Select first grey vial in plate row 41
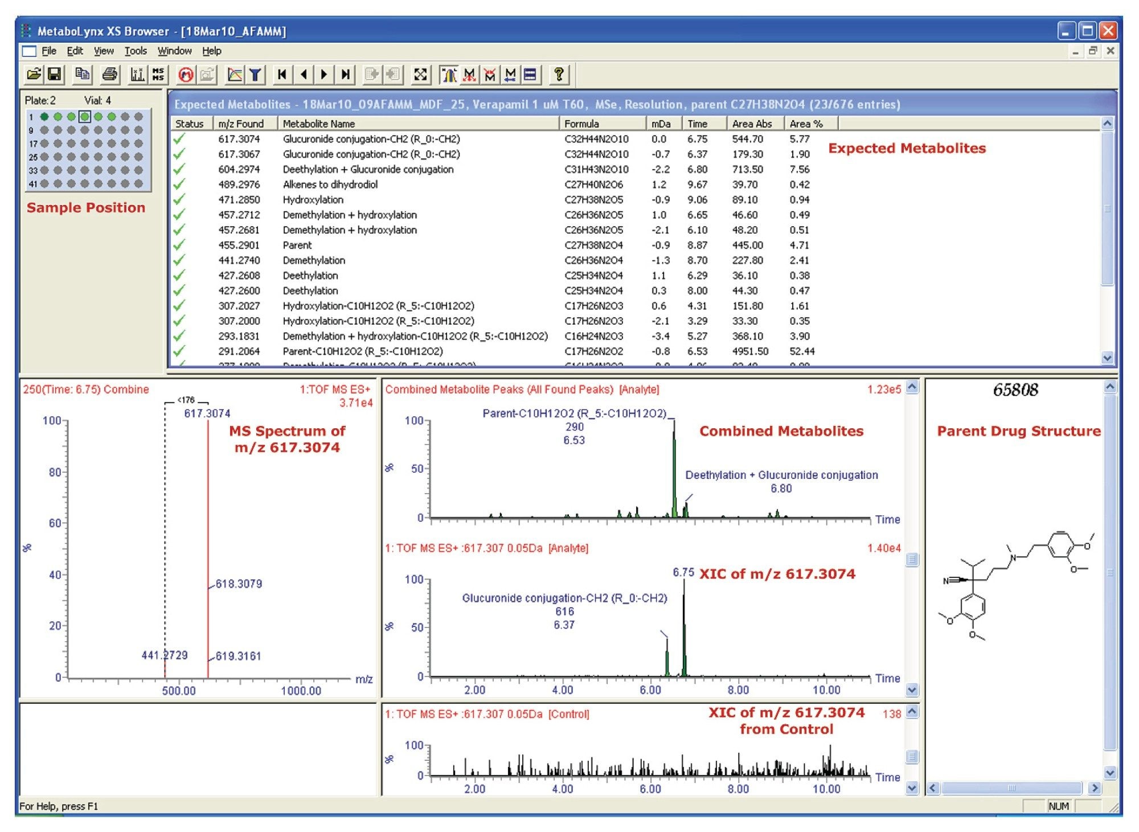Screen dimensions: 1139x832 [44, 183]
